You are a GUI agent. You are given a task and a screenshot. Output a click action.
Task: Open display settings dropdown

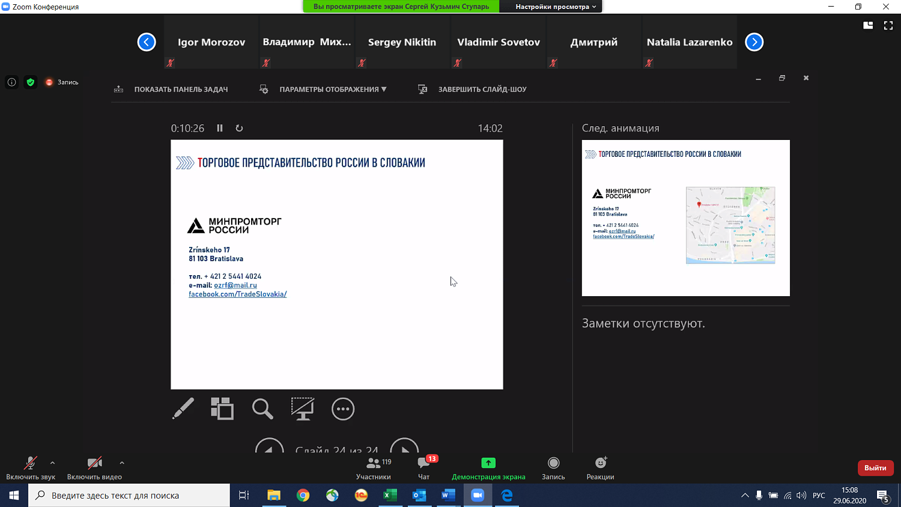(323, 90)
